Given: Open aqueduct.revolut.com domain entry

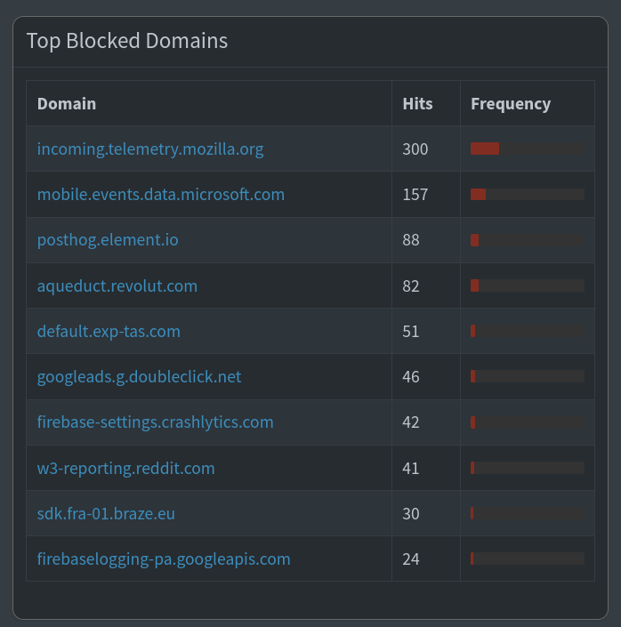Looking at the screenshot, I should pyautogui.click(x=117, y=285).
